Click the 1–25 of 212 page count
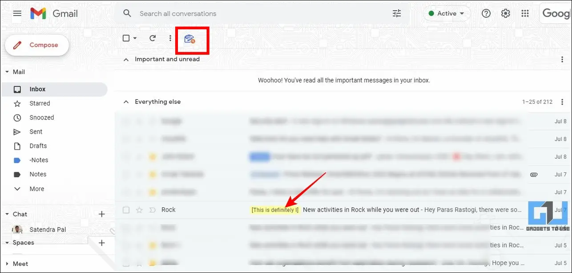The height and width of the screenshot is (273, 572). [x=537, y=102]
